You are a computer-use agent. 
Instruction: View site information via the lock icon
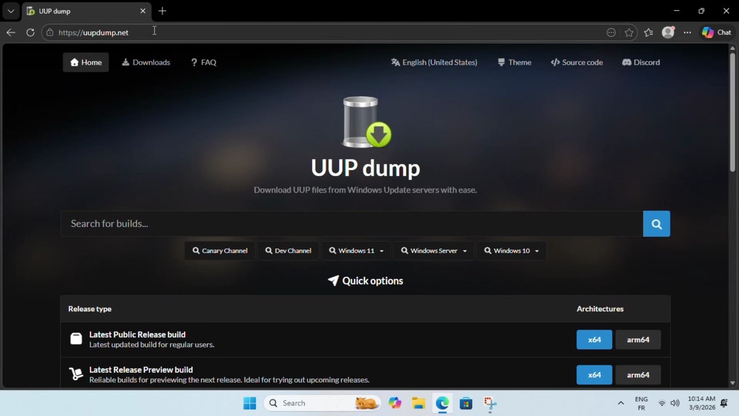pyautogui.click(x=50, y=32)
